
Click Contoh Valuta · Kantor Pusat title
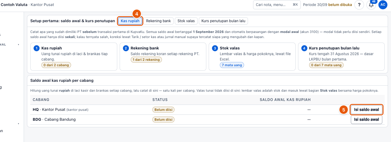[28, 5]
